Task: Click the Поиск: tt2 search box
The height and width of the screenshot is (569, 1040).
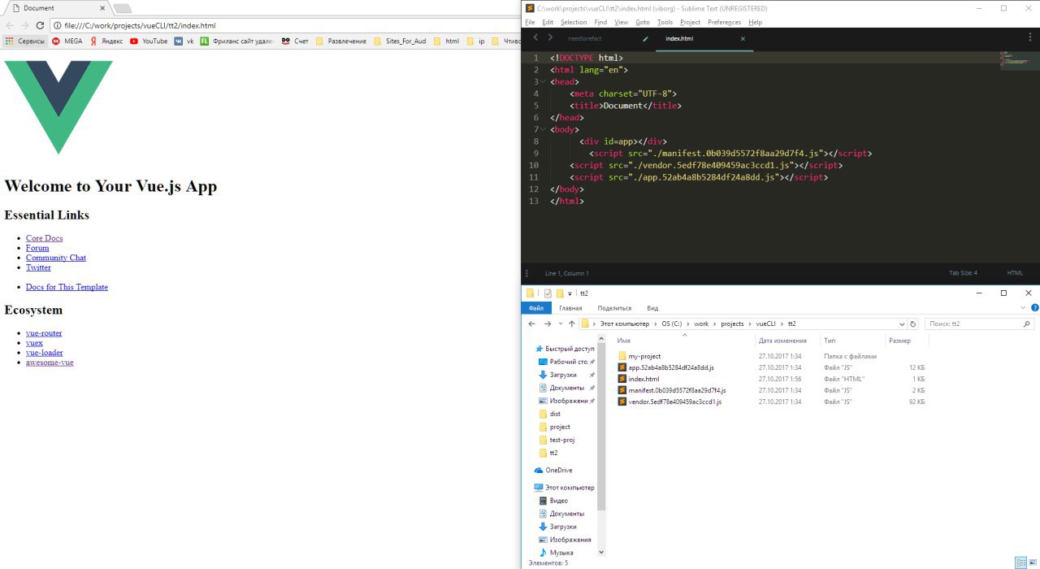Action: point(979,324)
